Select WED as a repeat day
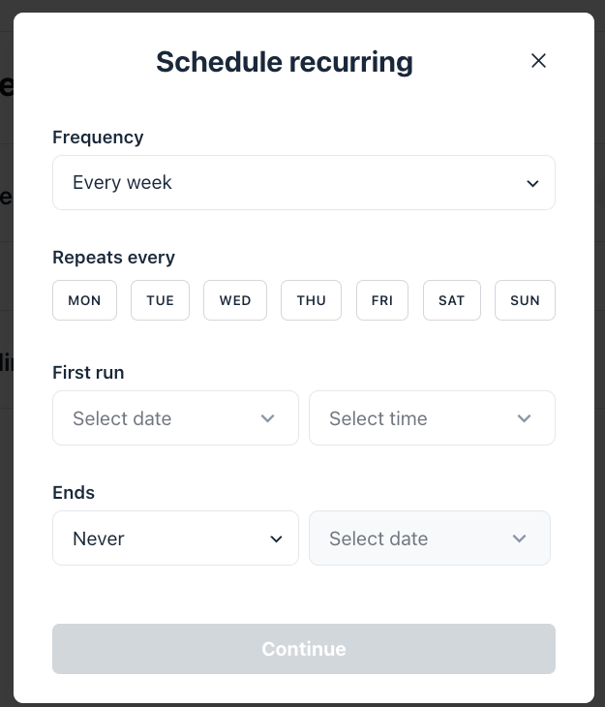 click(235, 300)
